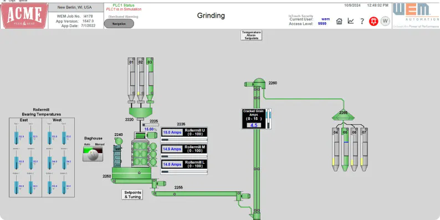This screenshot has height=220, width=440.
Task: Click the East bottom-left bearing thermometer
Action: pyautogui.click(x=16, y=185)
